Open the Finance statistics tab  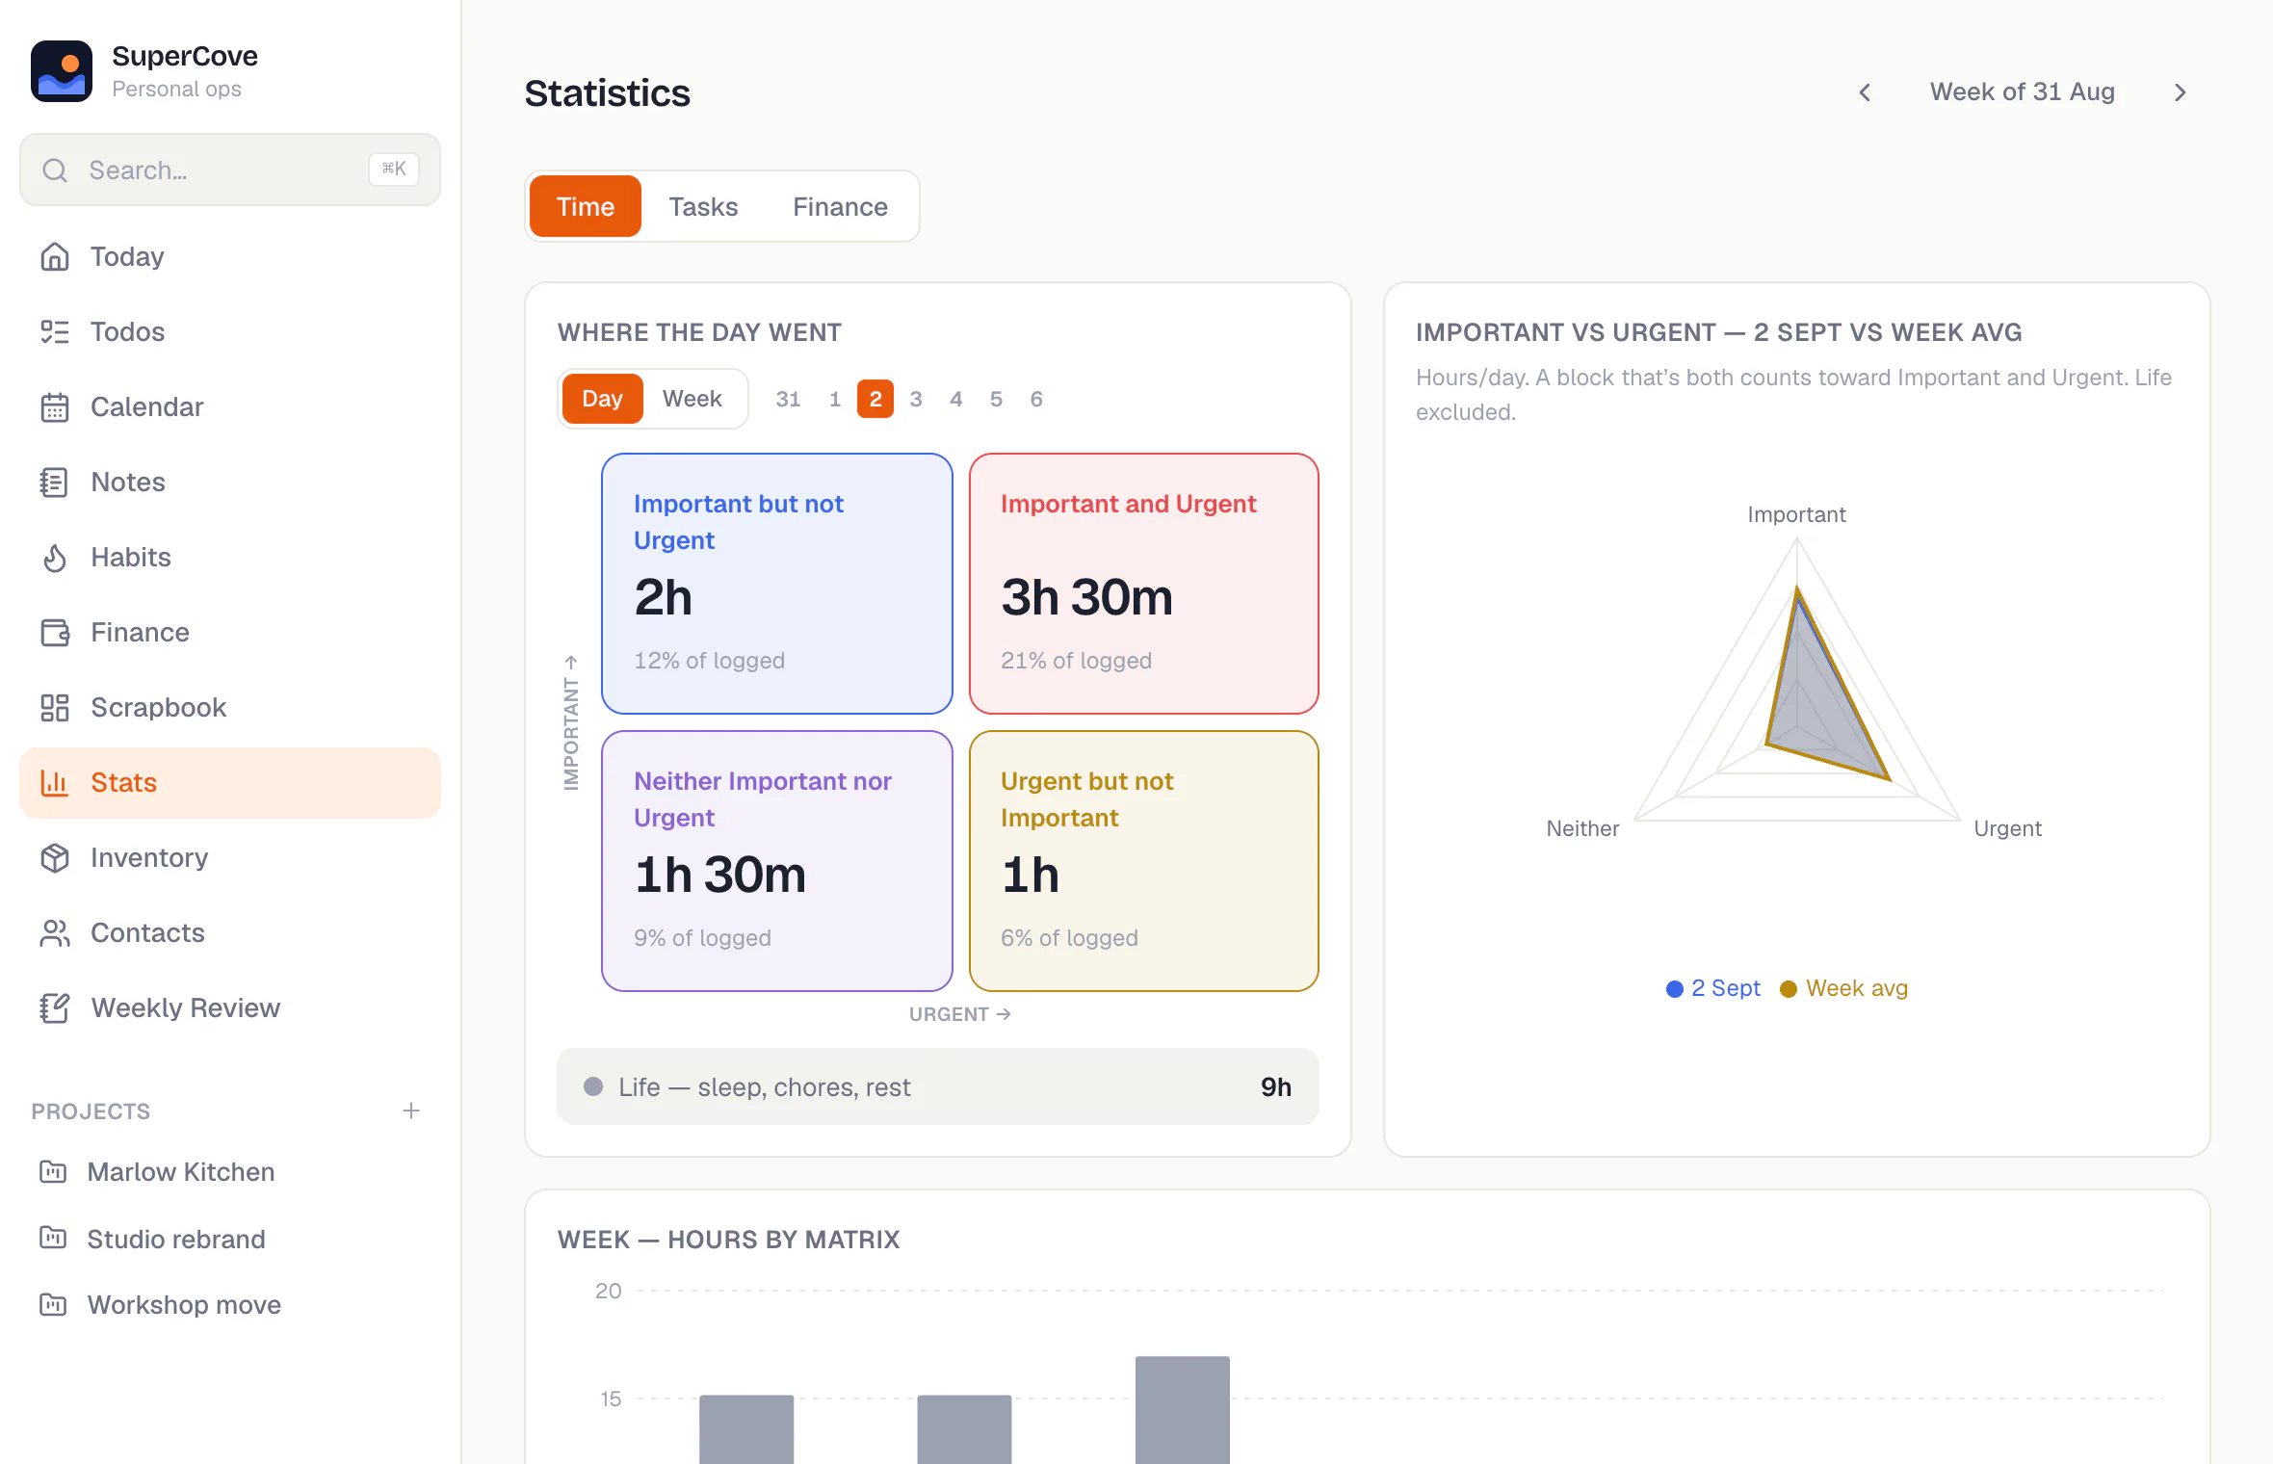840,206
